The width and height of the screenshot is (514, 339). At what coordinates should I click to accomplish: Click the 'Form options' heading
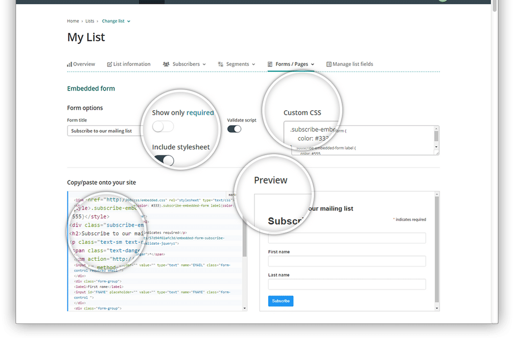pyautogui.click(x=85, y=108)
